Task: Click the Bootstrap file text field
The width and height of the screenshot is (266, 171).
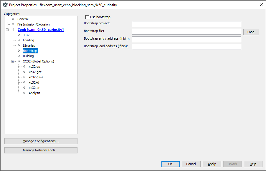Action: pyautogui.click(x=186, y=32)
